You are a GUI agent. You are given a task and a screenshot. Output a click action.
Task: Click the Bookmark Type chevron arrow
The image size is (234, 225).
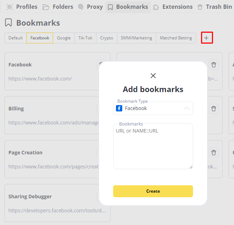(x=187, y=108)
